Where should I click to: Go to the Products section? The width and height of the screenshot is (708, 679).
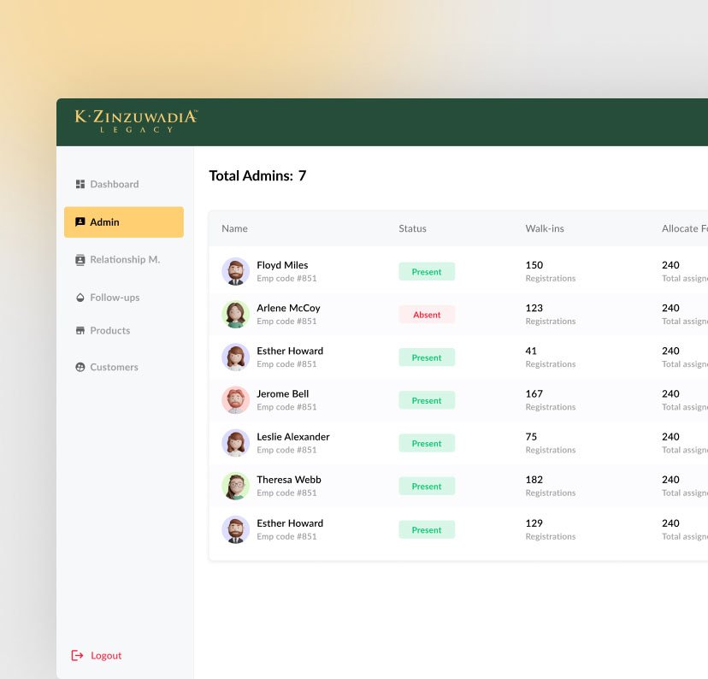(x=109, y=330)
